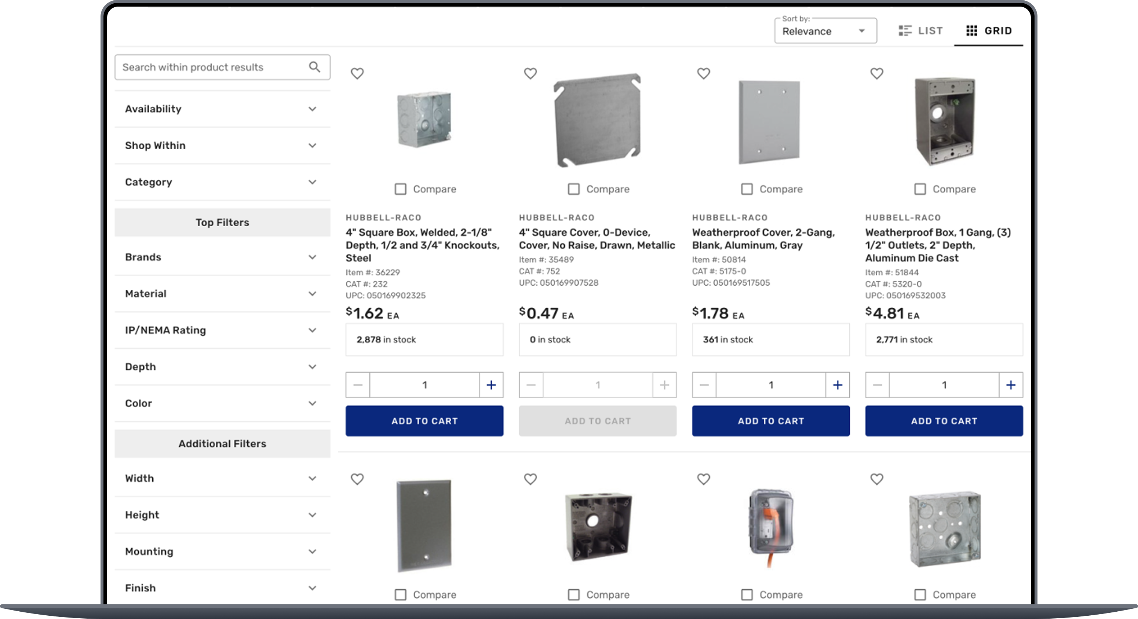Check Compare for Weatherproof Cover 2-Gang
1138x619 pixels.
click(747, 189)
